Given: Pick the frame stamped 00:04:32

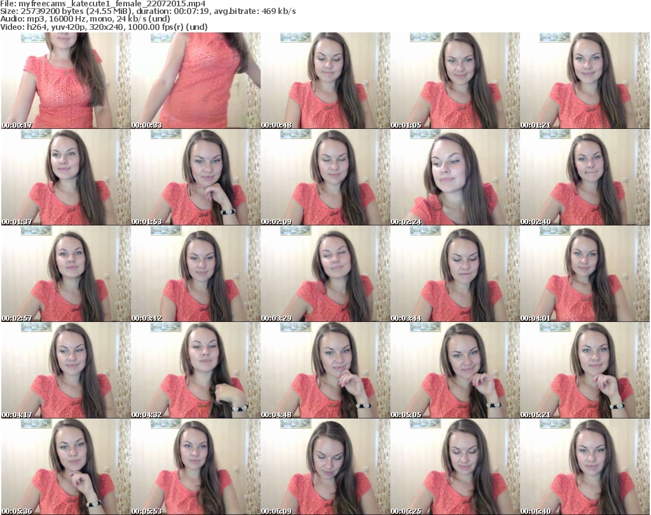Looking at the screenshot, I should [196, 370].
